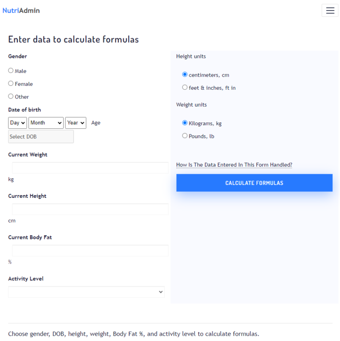
Task: Open the Month dropdown
Action: click(46, 123)
